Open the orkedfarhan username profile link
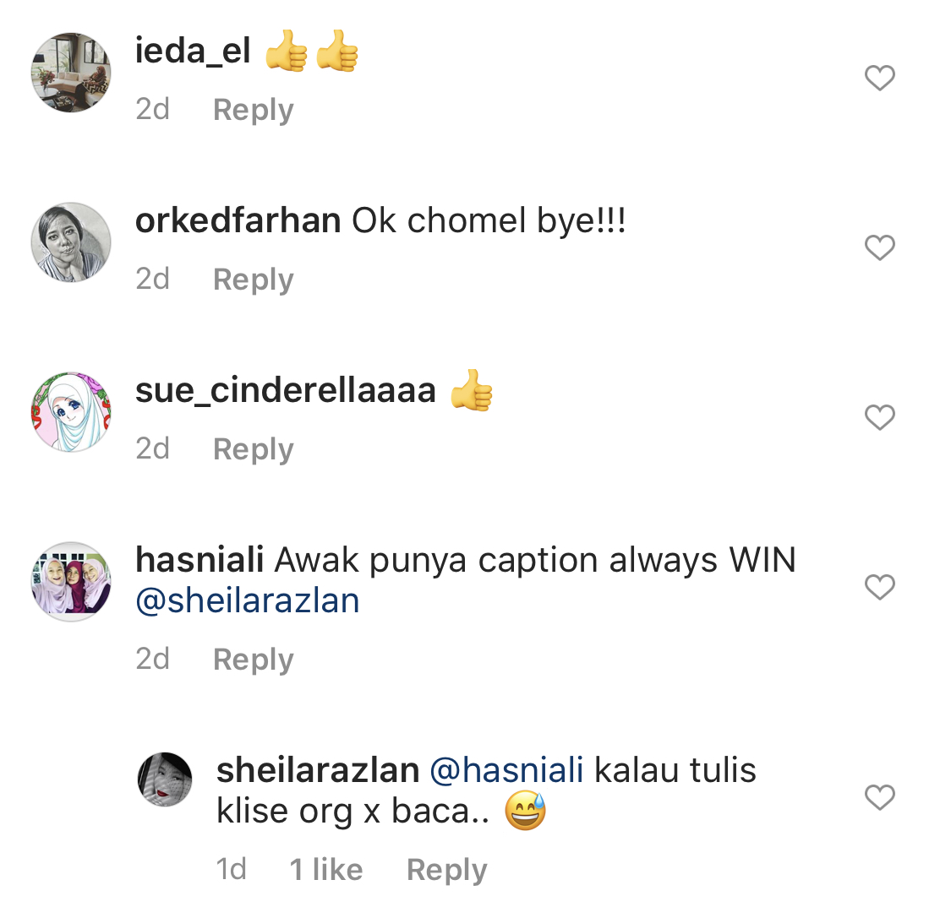This screenshot has width=951, height=907. click(238, 221)
